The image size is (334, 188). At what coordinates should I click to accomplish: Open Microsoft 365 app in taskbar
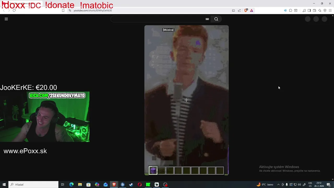97,185
